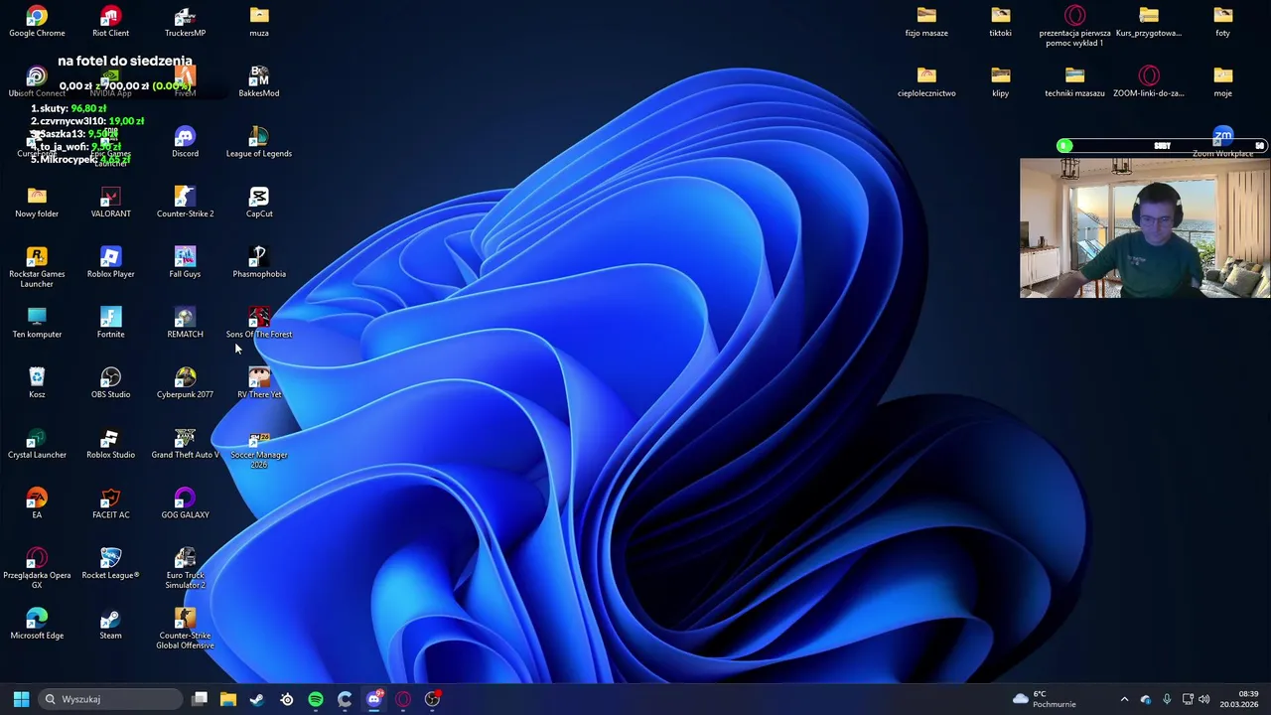
Task: Launch Riot Client from the desktop
Action: [x=110, y=22]
